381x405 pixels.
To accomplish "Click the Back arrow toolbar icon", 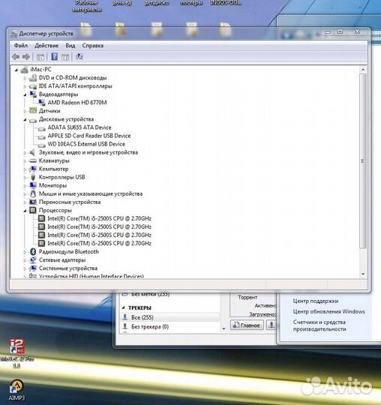I will point(16,56).
